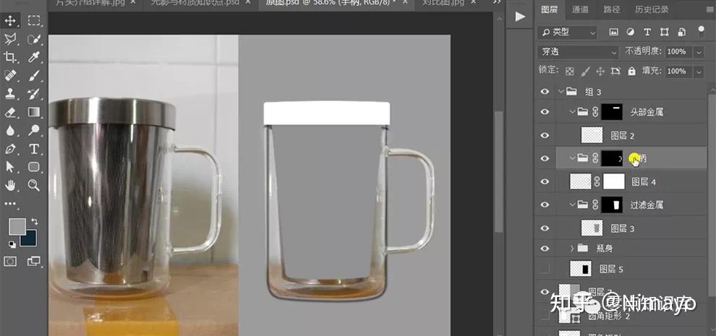Lock transparent pixels

569,72
